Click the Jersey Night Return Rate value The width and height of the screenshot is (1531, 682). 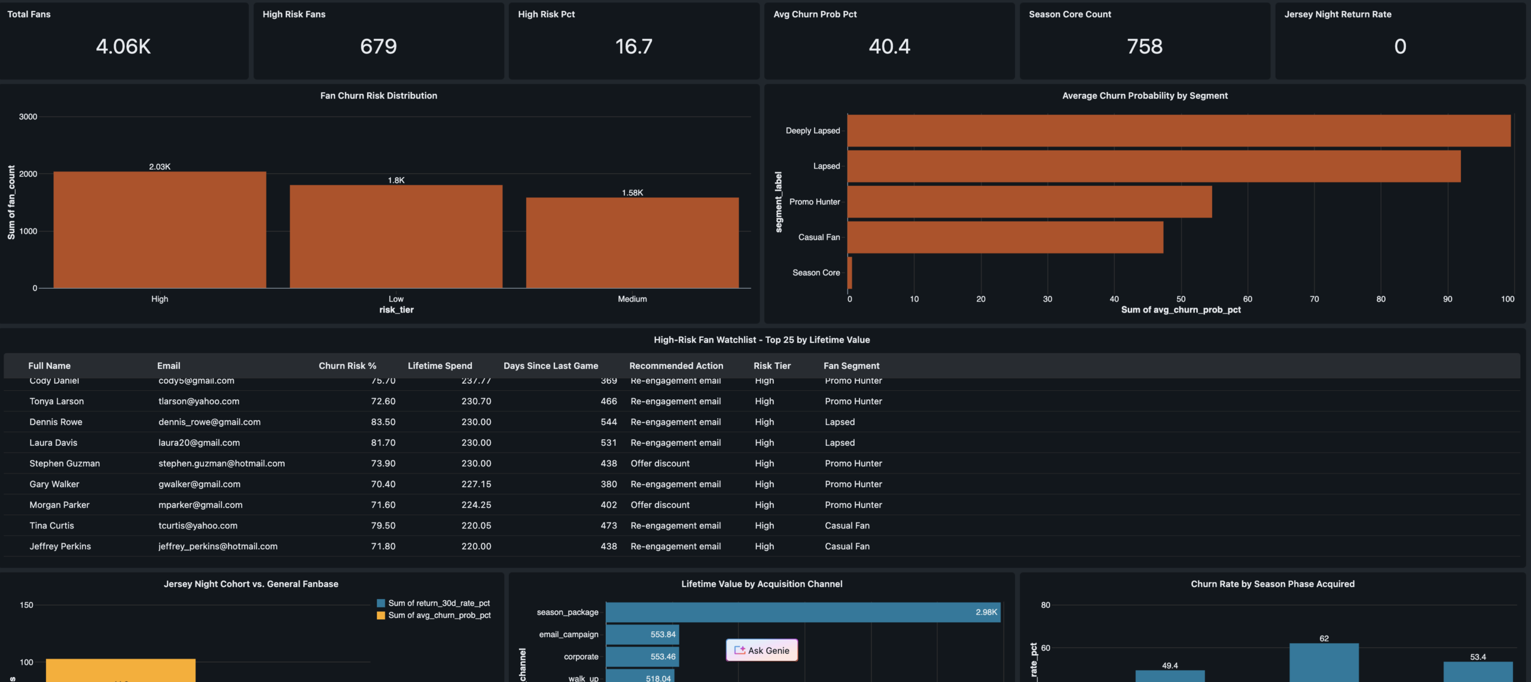1400,47
